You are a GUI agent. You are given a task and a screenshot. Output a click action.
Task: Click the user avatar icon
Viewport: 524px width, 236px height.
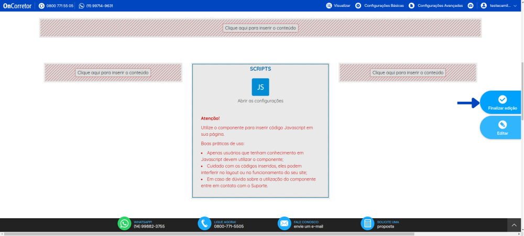coord(484,6)
